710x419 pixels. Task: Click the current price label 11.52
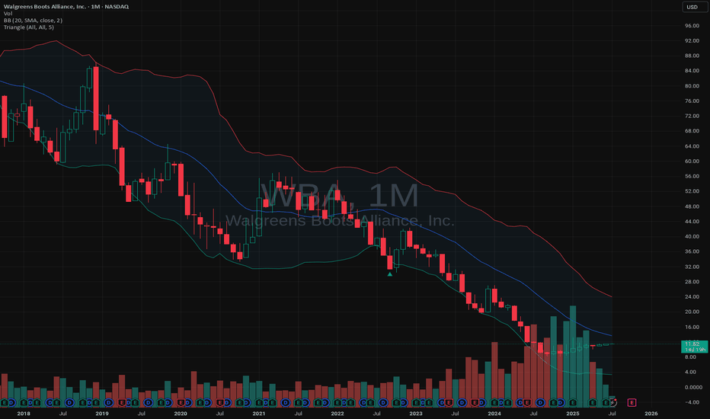pyautogui.click(x=694, y=347)
